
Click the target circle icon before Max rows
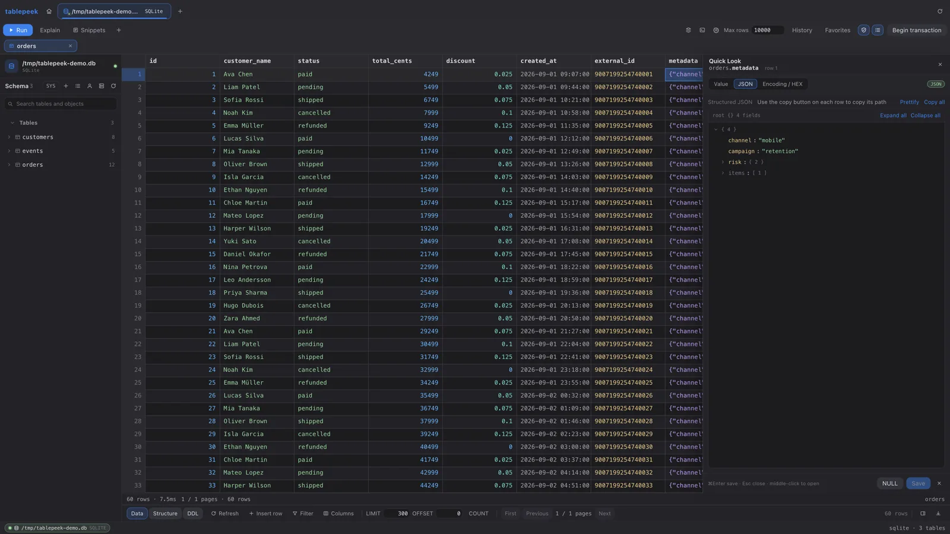(x=715, y=30)
